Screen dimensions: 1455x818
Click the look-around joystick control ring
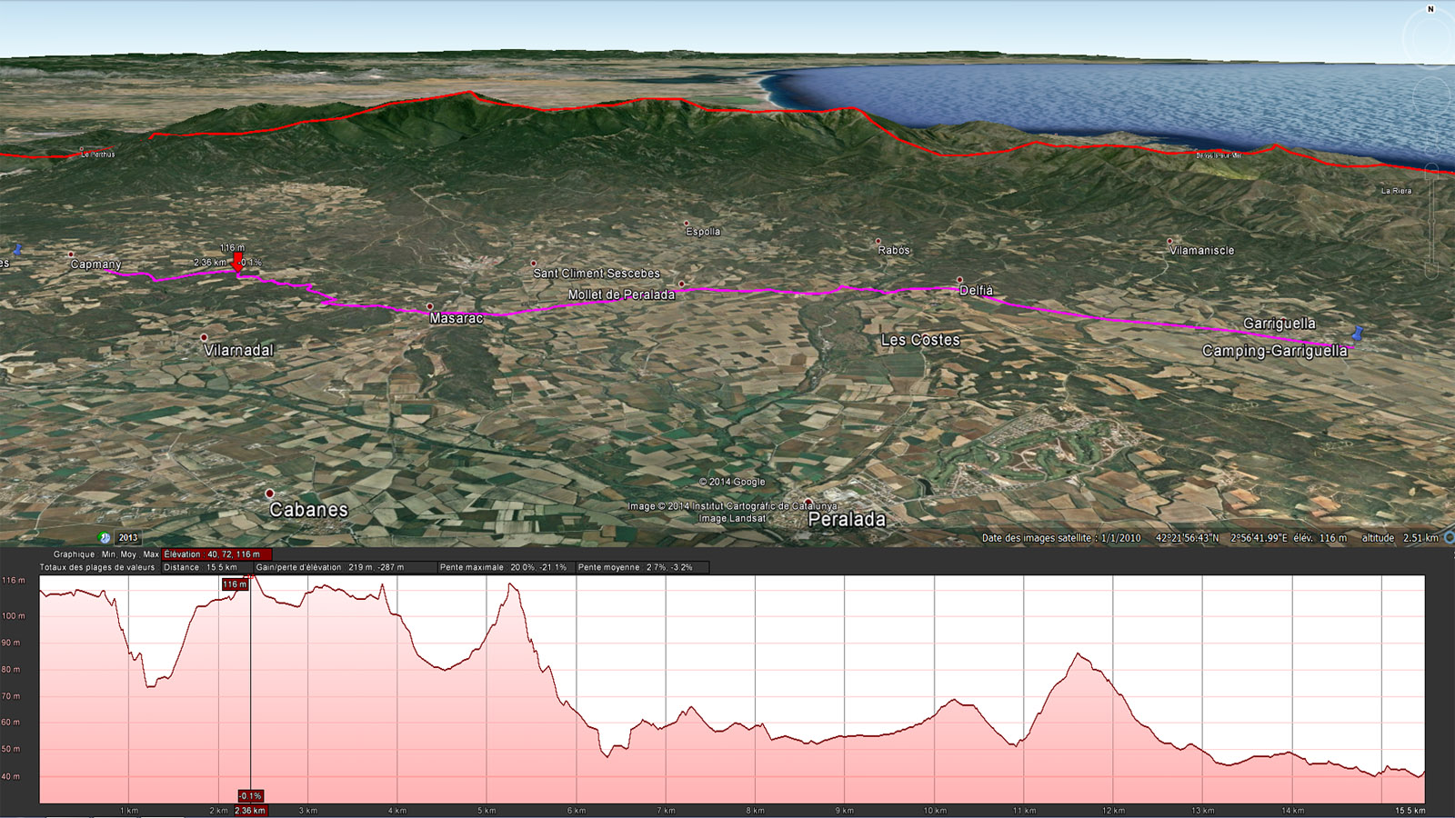point(1431,38)
